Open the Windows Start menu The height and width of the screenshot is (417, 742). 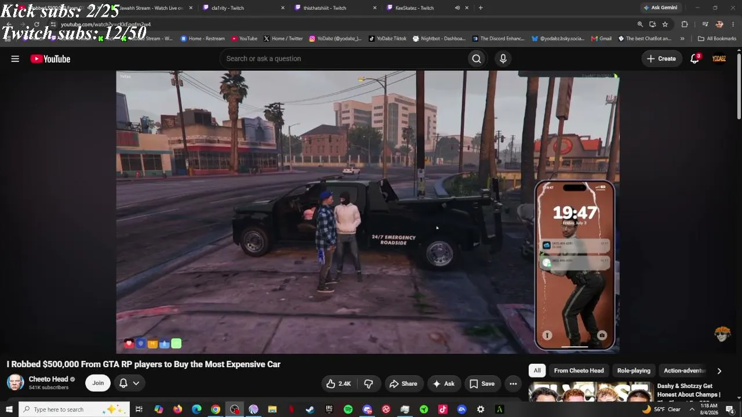click(x=9, y=409)
